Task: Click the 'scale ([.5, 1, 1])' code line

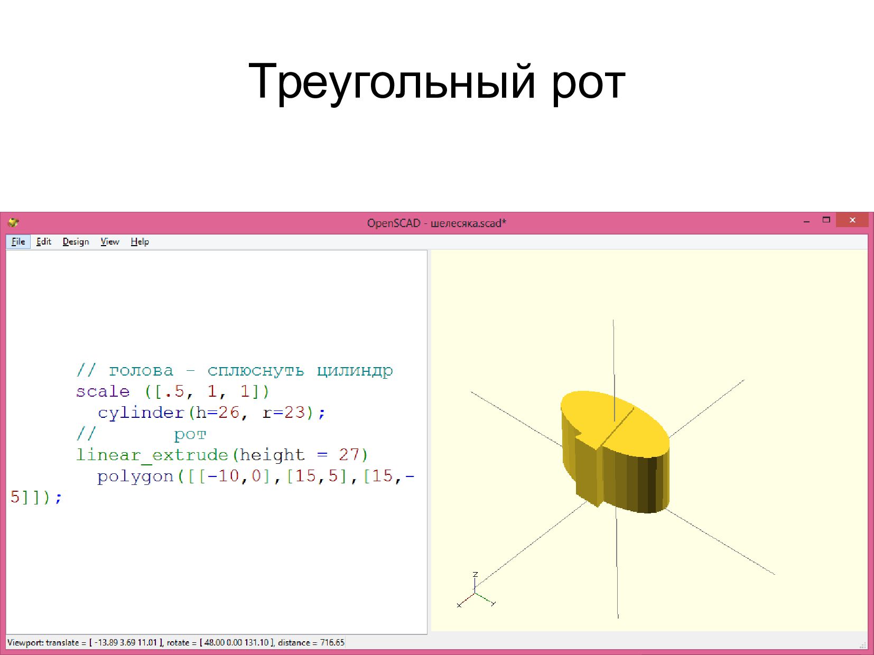Action: pos(172,391)
